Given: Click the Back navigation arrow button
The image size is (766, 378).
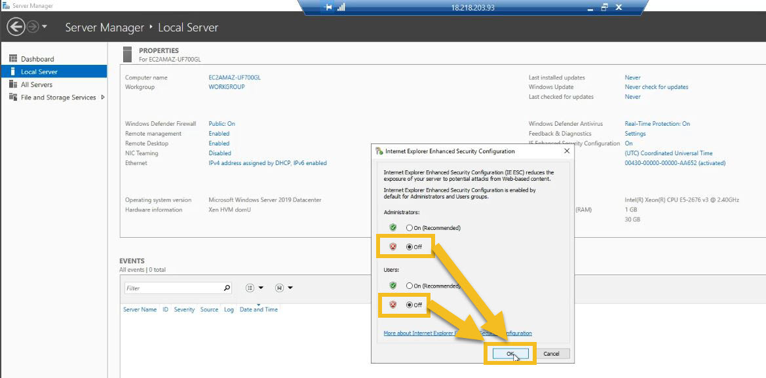Looking at the screenshot, I should (x=16, y=27).
